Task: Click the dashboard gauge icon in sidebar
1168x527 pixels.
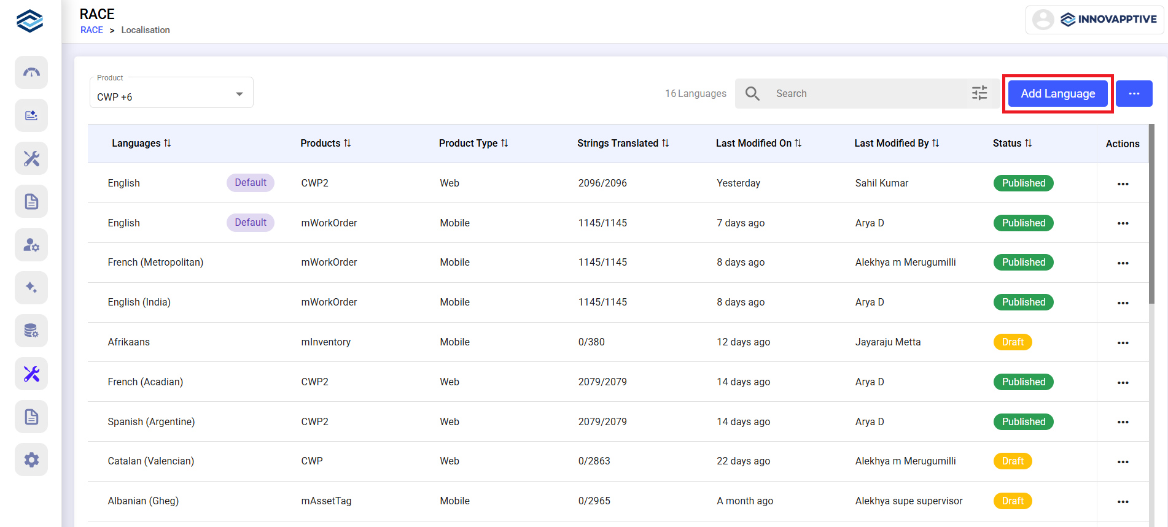Action: tap(31, 72)
